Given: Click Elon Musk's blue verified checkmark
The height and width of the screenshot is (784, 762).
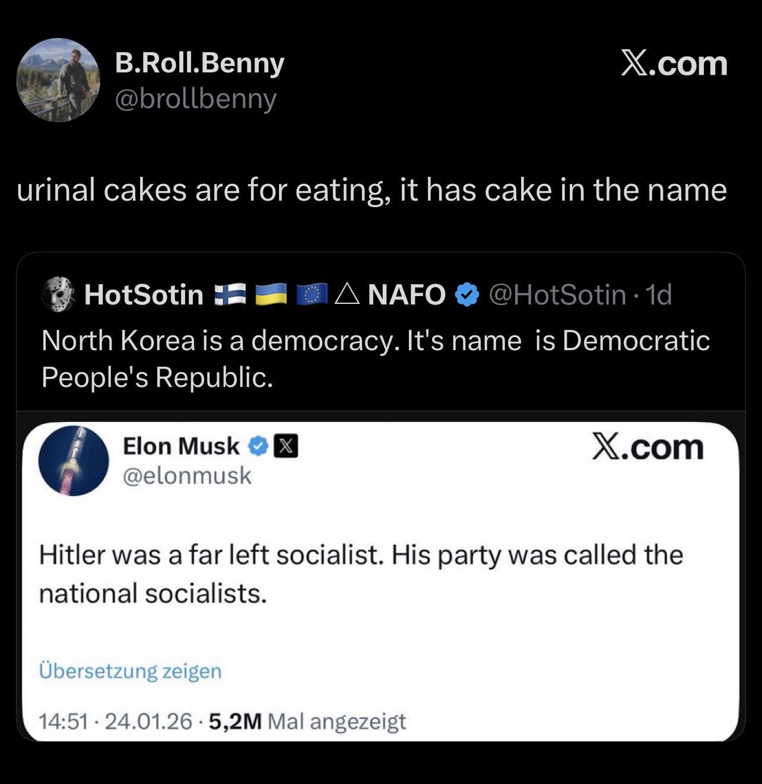Looking at the screenshot, I should click(258, 446).
